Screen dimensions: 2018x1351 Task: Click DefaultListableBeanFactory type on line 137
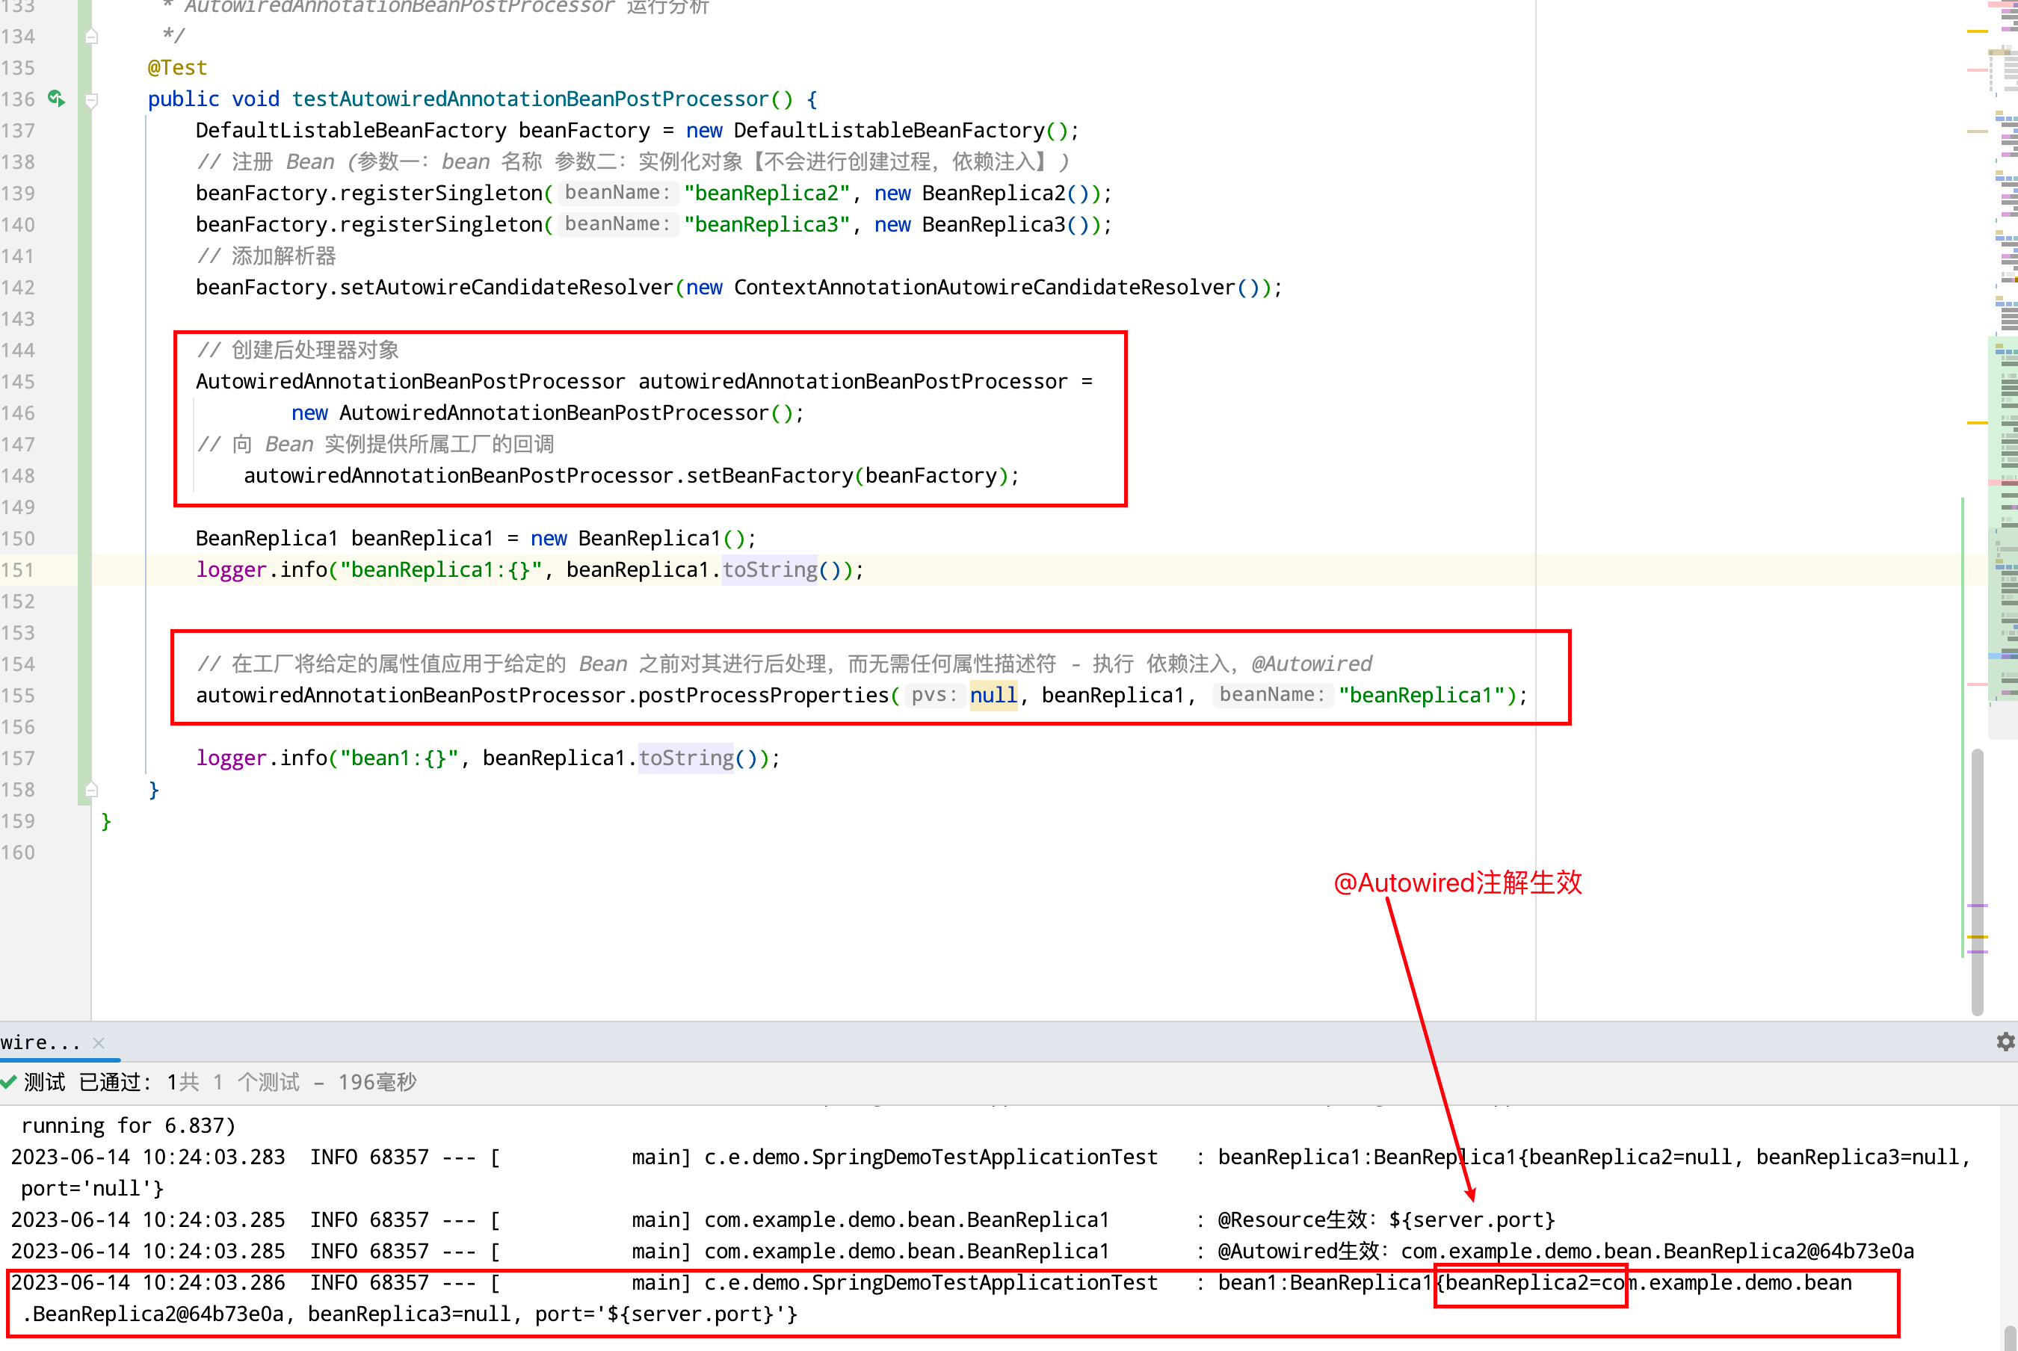pos(351,130)
